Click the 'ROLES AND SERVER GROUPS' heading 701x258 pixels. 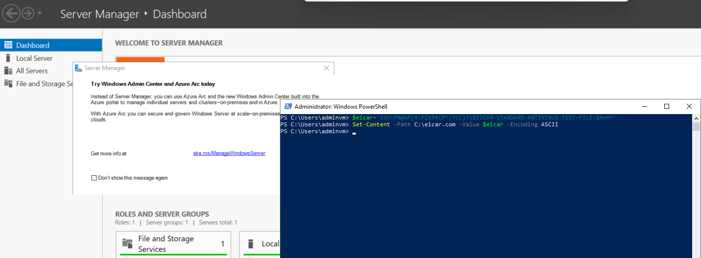pyautogui.click(x=162, y=214)
